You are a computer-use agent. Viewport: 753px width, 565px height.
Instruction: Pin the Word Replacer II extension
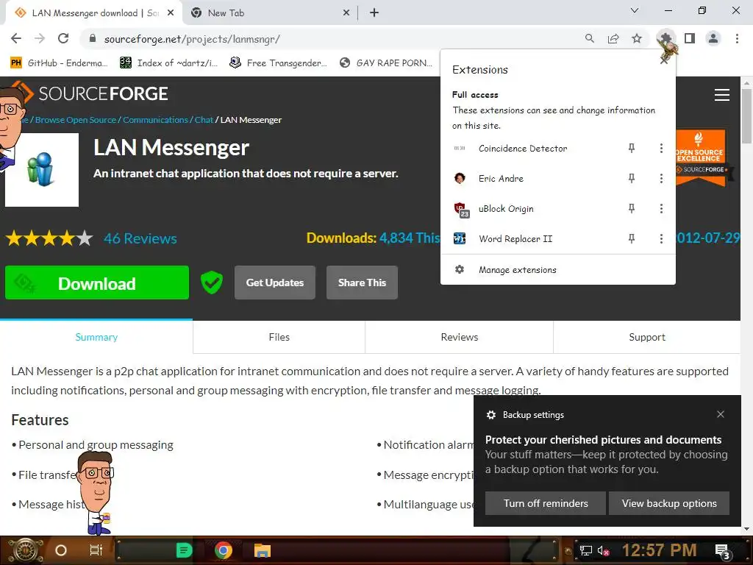pyautogui.click(x=632, y=239)
